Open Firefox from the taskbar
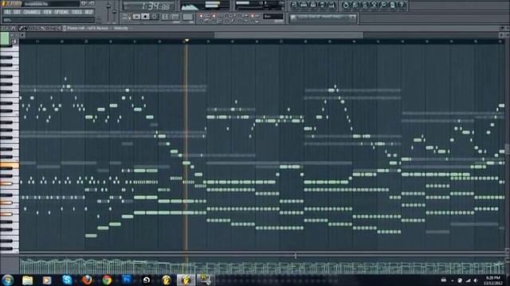 click(87, 280)
